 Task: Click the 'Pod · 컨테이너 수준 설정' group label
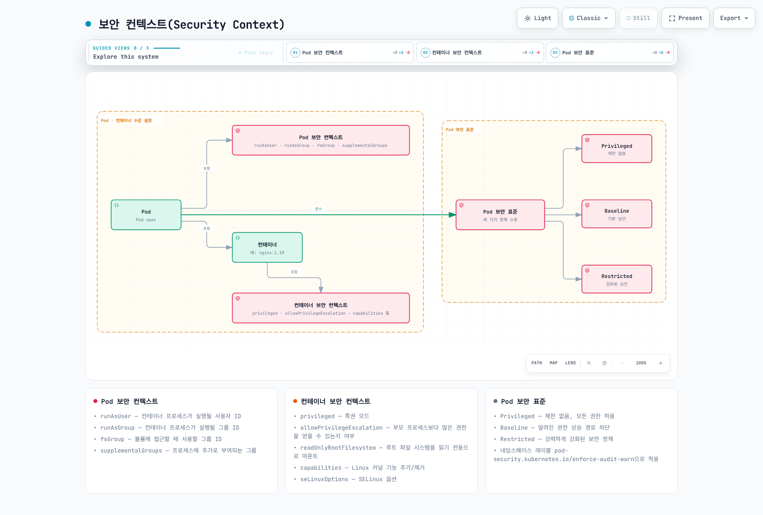(126, 121)
